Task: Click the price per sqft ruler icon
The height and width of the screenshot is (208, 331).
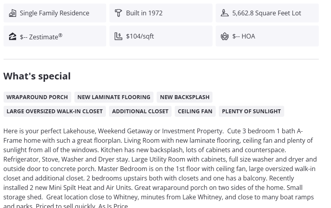Action: [x=118, y=36]
